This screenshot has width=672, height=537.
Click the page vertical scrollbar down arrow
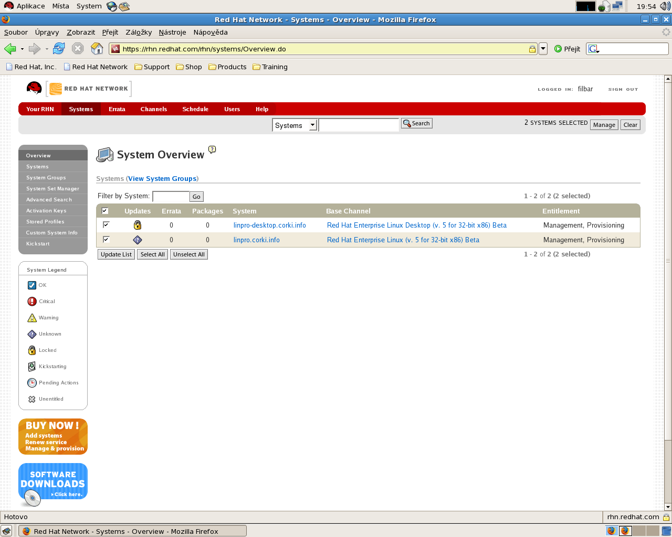(x=668, y=507)
